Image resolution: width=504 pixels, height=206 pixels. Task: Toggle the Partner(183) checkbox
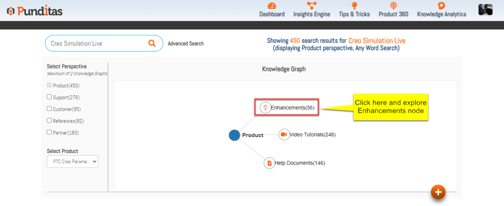coord(49,132)
